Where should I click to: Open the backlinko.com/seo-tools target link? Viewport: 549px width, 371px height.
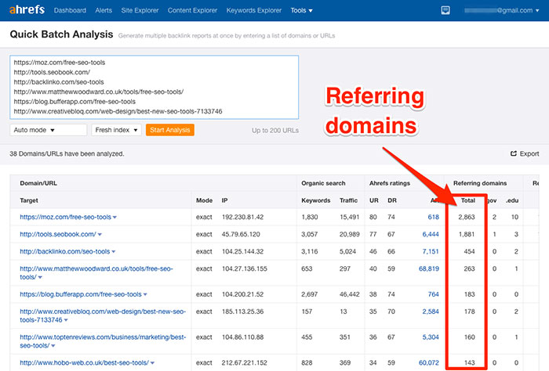click(x=65, y=251)
